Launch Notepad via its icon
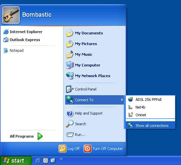The height and width of the screenshot is (165, 181). coord(6,50)
